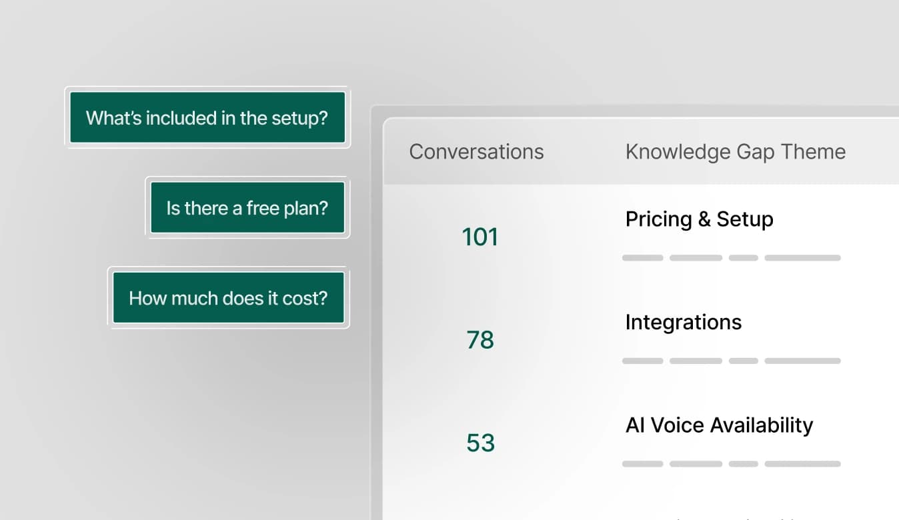
Task: Click first placeholder bar under Pricing & Setup
Action: click(x=643, y=258)
